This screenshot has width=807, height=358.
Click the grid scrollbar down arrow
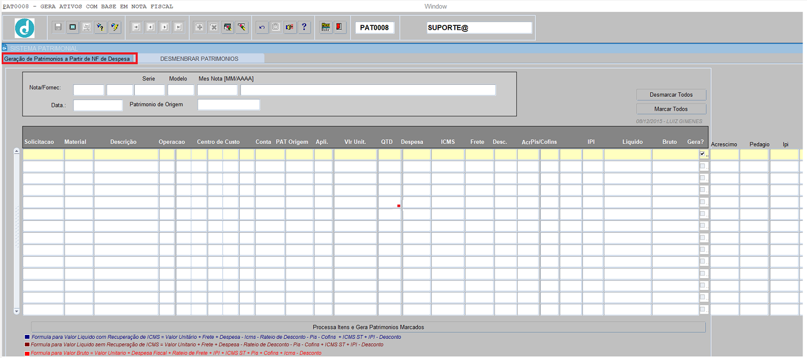(16, 311)
